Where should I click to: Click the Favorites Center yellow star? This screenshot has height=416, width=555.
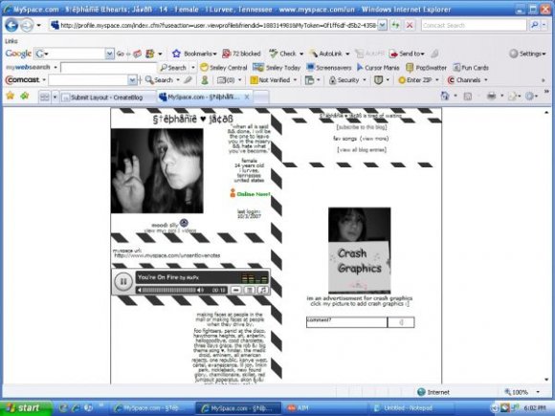[11, 96]
